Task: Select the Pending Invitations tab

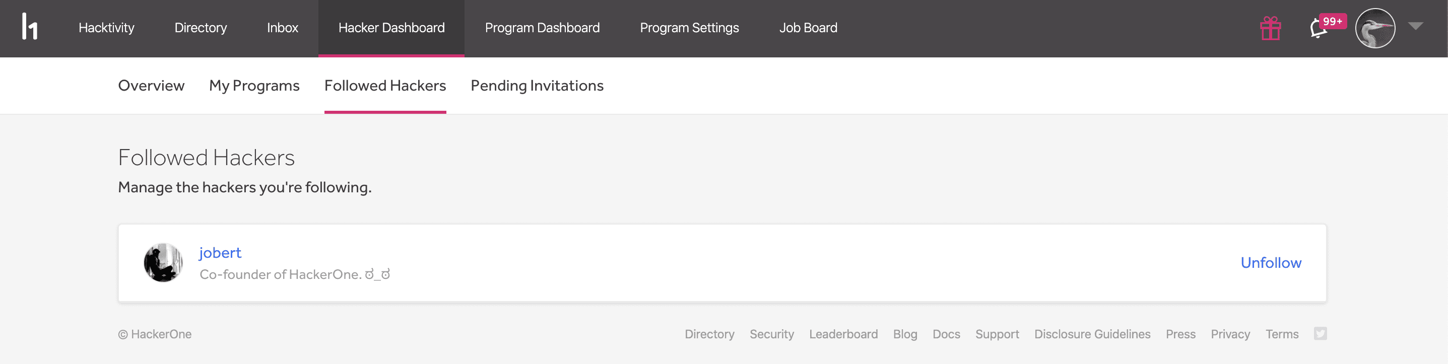Action: pos(537,86)
